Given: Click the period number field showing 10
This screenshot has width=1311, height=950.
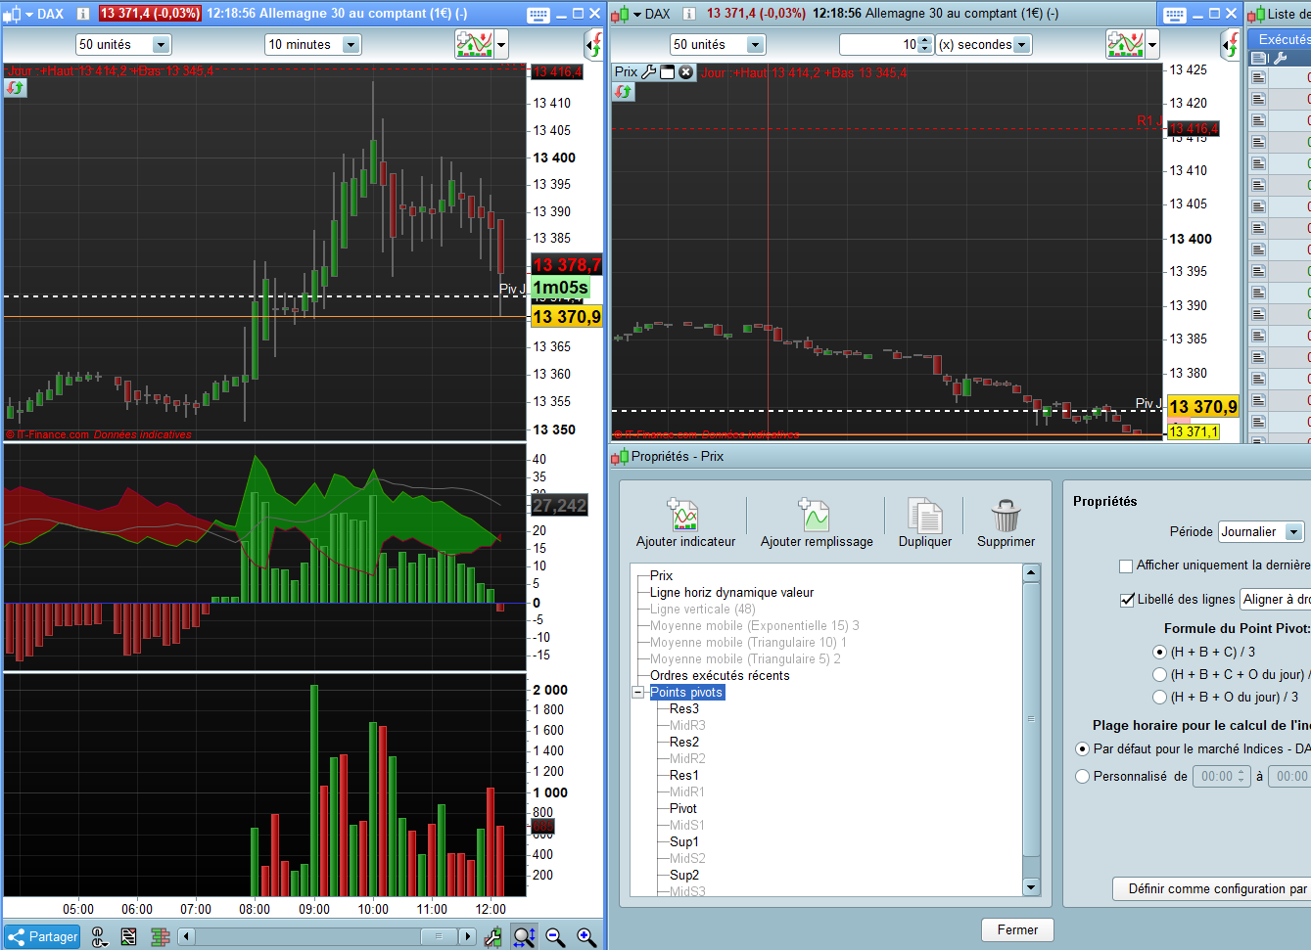Looking at the screenshot, I should (x=878, y=45).
